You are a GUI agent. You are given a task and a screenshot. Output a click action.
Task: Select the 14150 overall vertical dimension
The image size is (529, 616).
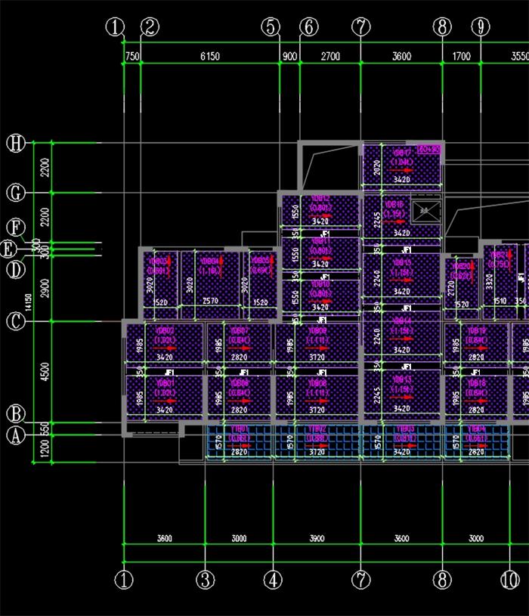28,302
